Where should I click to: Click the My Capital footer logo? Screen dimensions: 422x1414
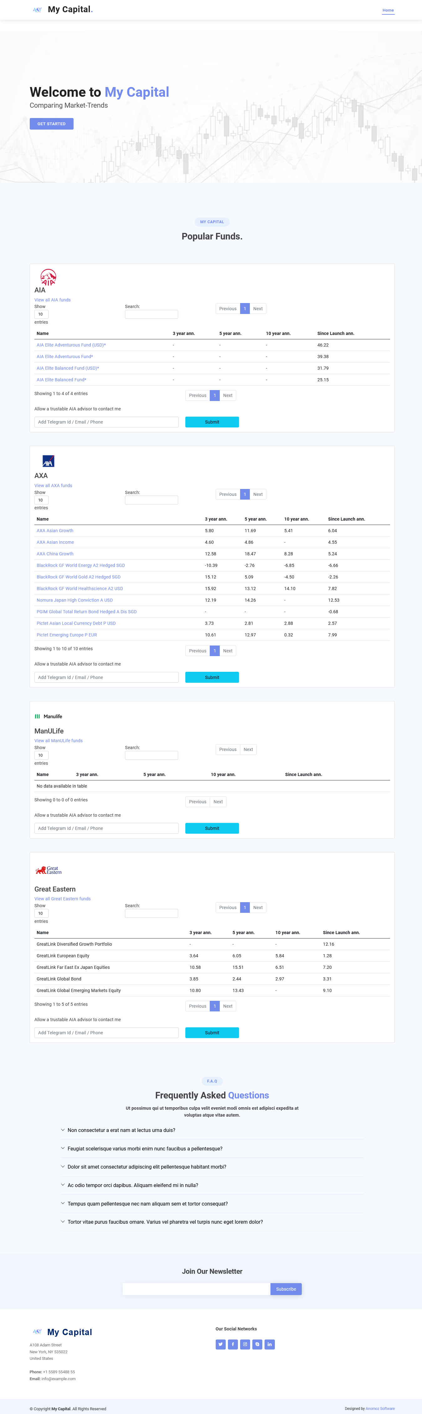[x=61, y=1332]
